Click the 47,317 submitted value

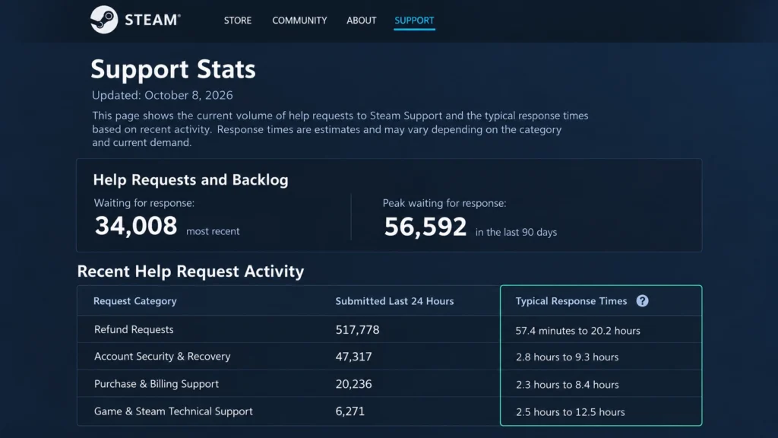(353, 357)
